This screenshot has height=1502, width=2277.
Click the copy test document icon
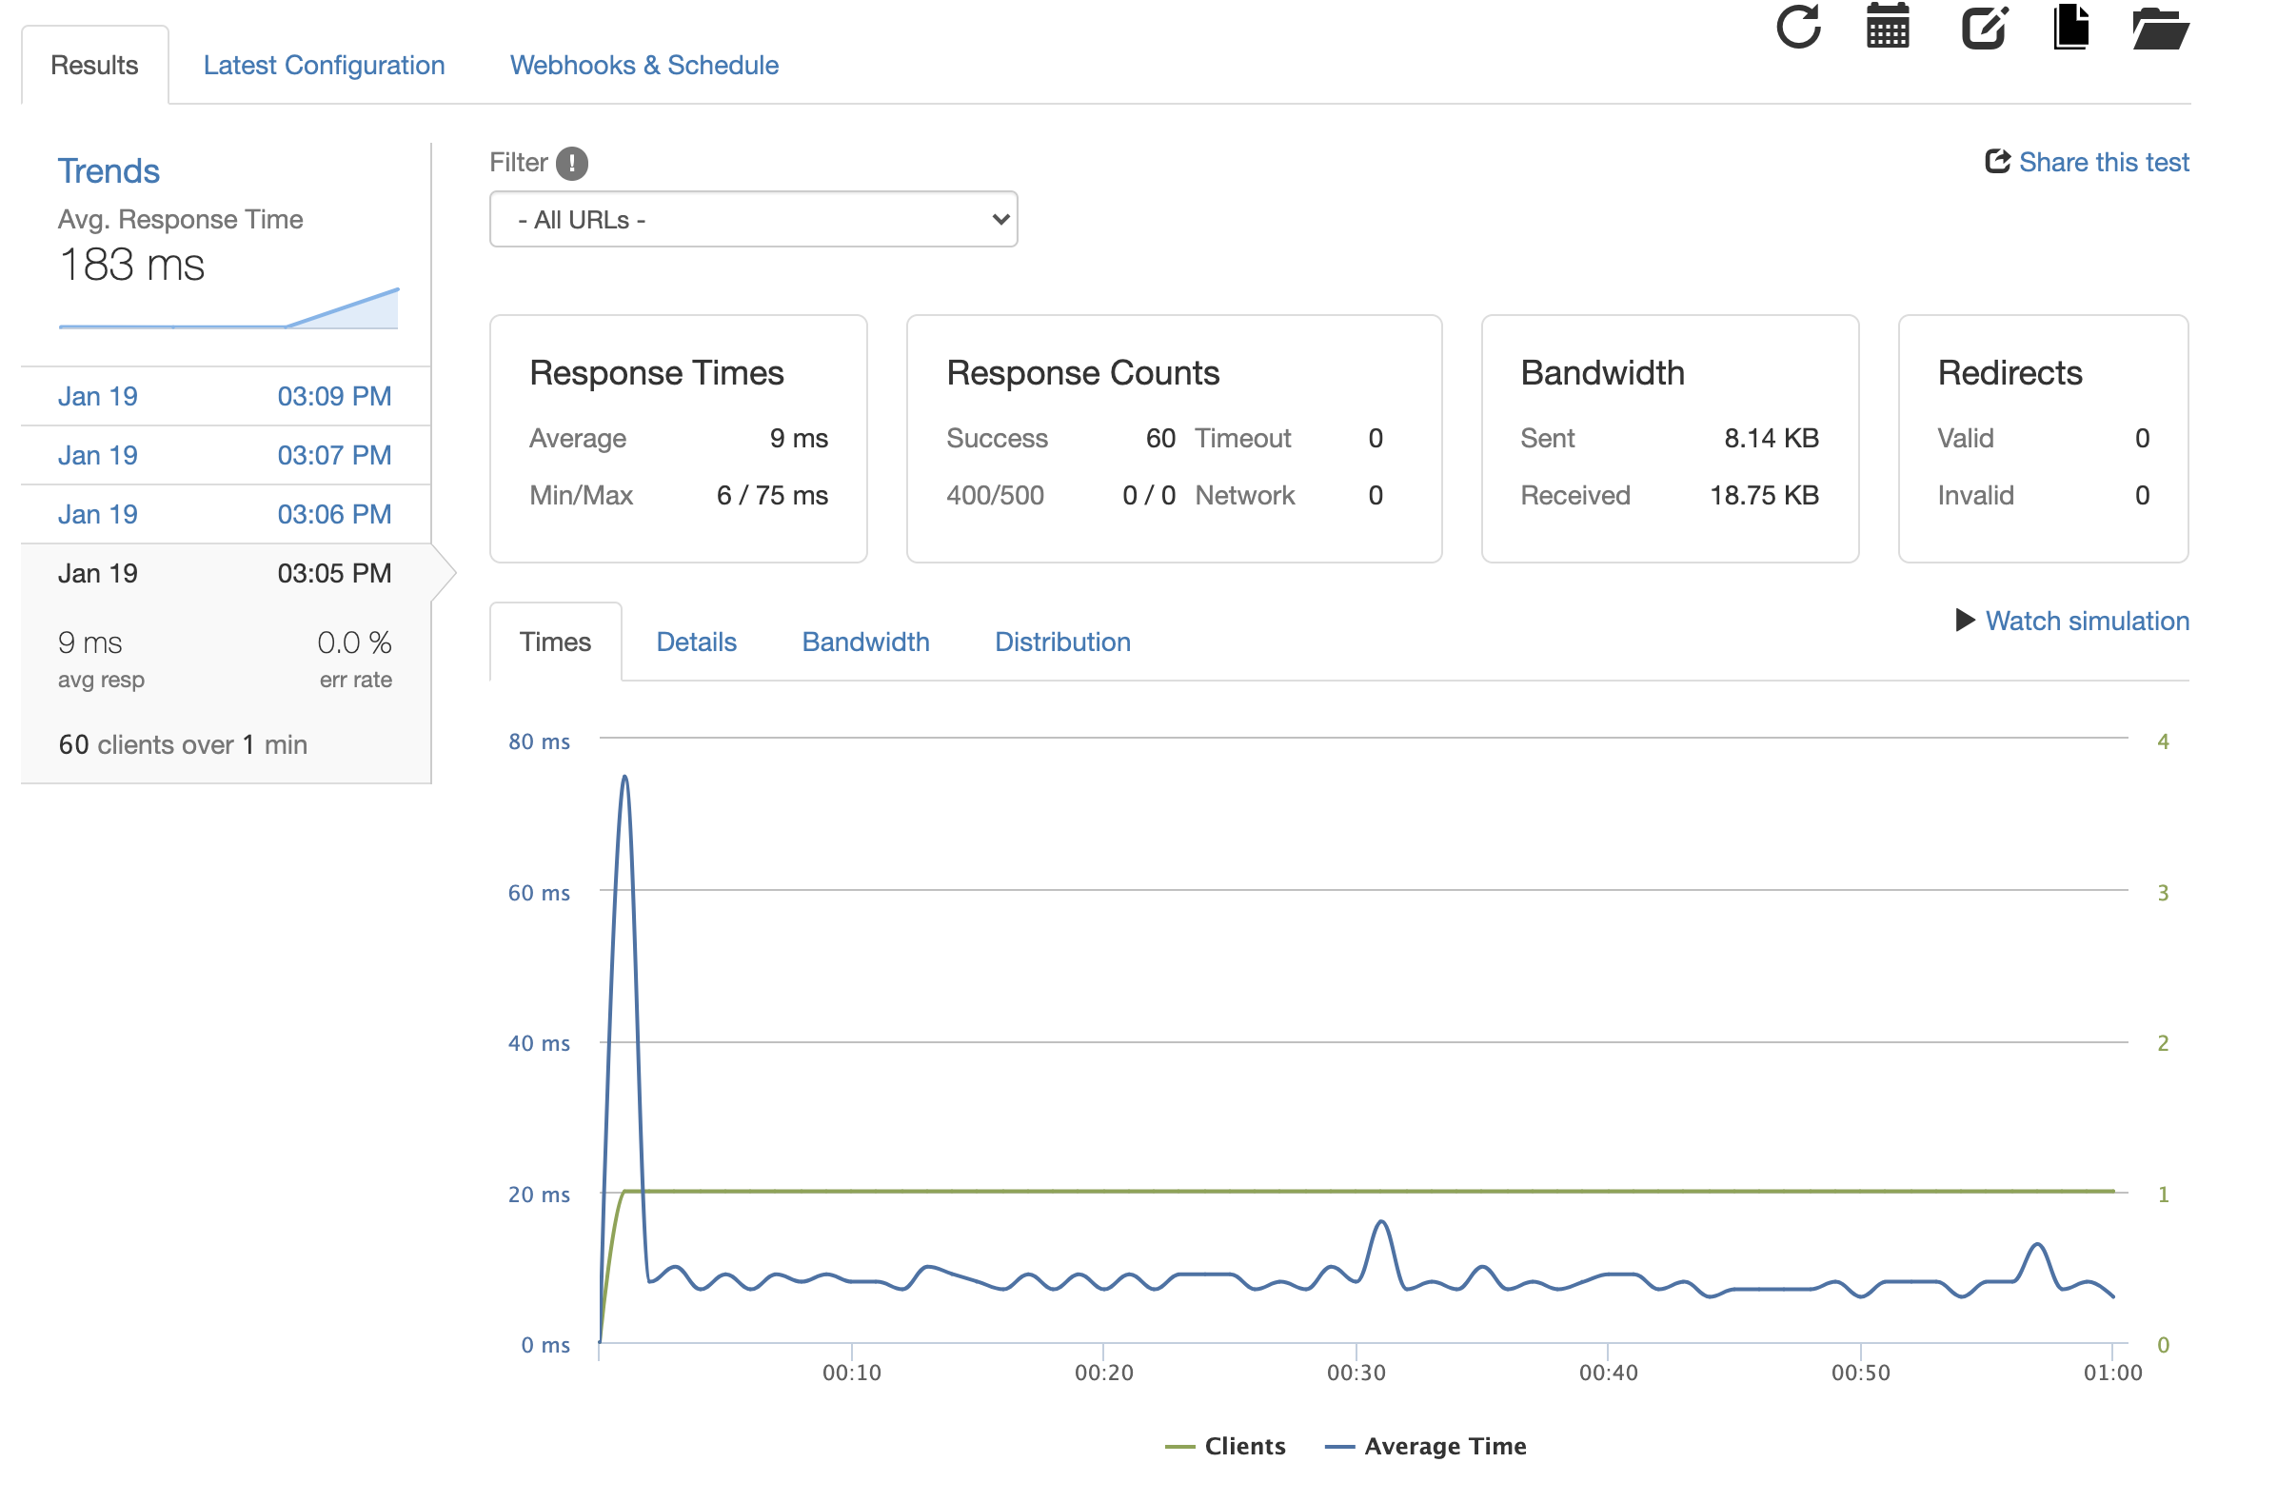click(x=2071, y=26)
